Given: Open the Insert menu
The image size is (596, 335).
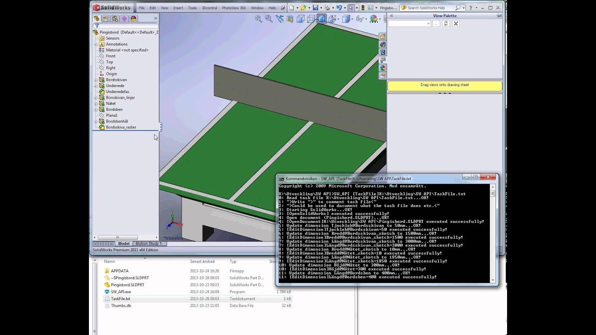Looking at the screenshot, I should point(178,8).
